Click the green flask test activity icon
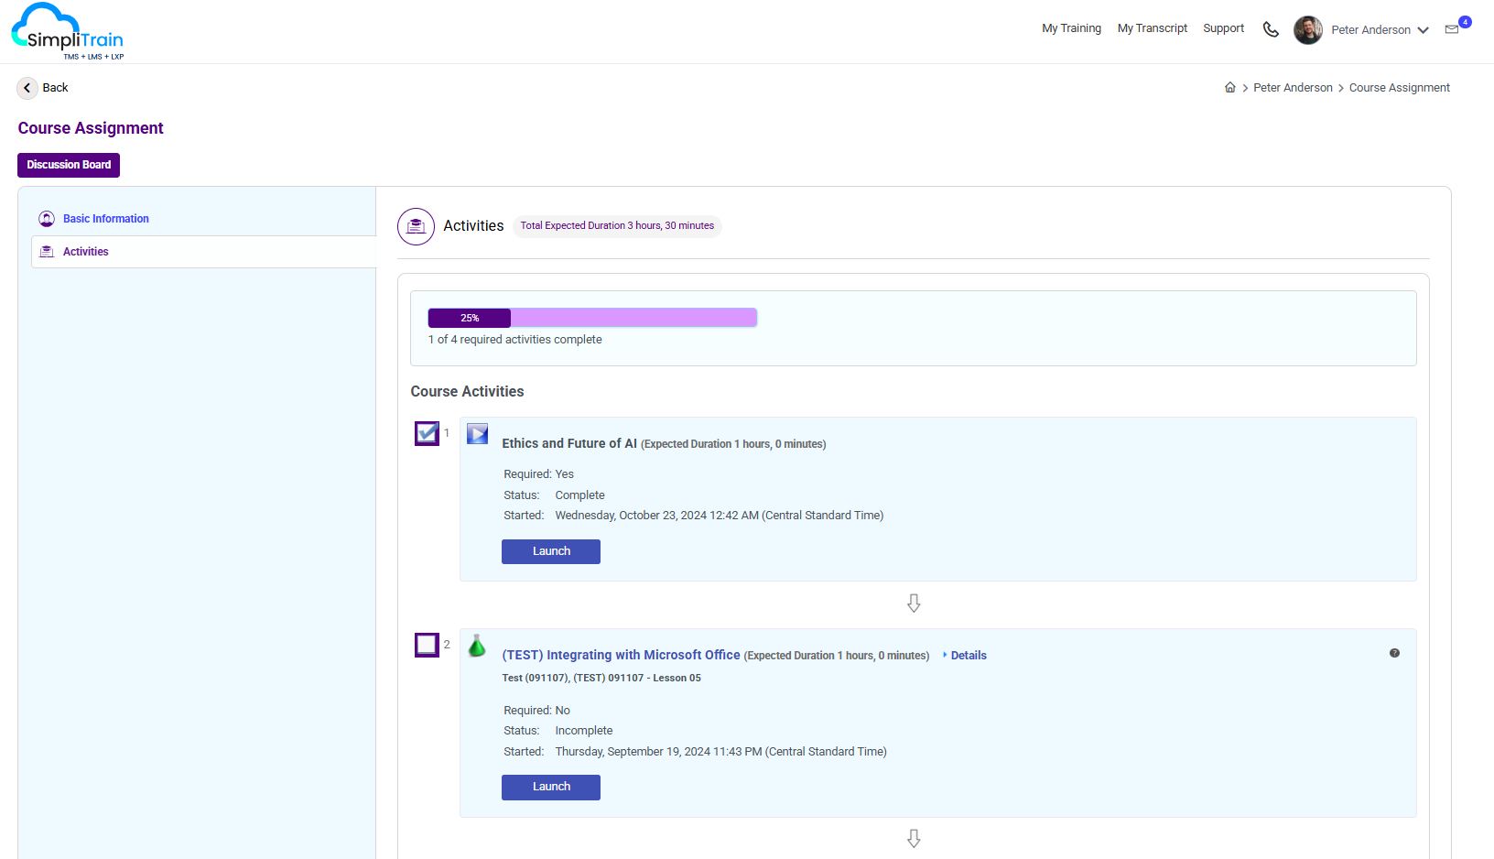Screen dimensions: 1494x859 (477, 646)
